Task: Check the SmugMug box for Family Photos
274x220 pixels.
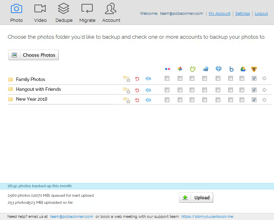Action: tap(192, 78)
